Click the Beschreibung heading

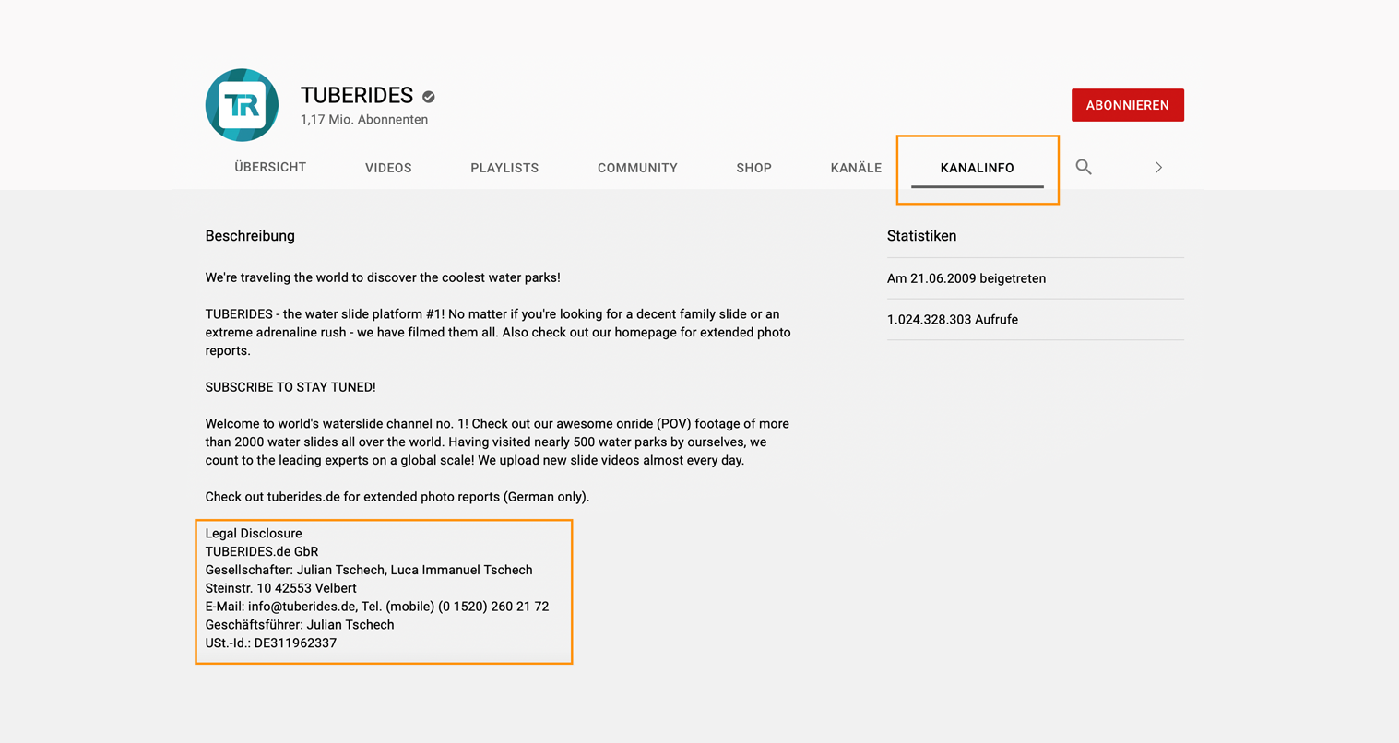click(250, 236)
